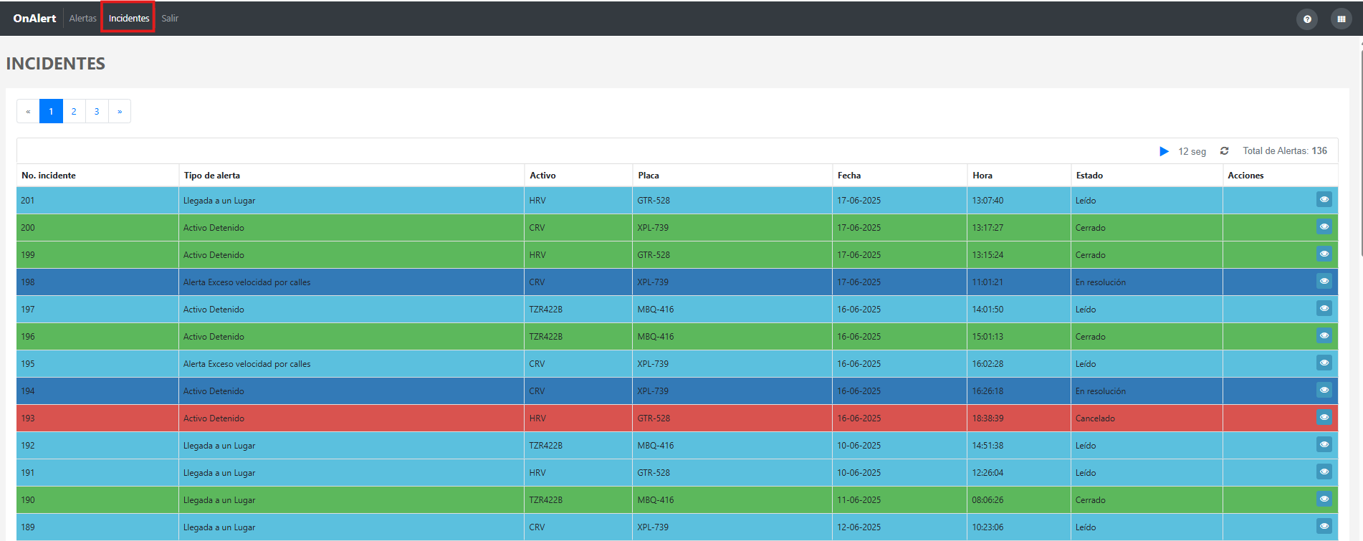This screenshot has width=1363, height=541.
Task: Select pagination page 1
Action: click(x=51, y=111)
